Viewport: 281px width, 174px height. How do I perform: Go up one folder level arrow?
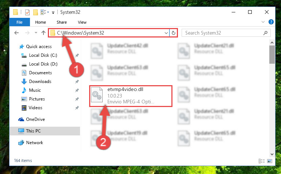[x=43, y=33]
